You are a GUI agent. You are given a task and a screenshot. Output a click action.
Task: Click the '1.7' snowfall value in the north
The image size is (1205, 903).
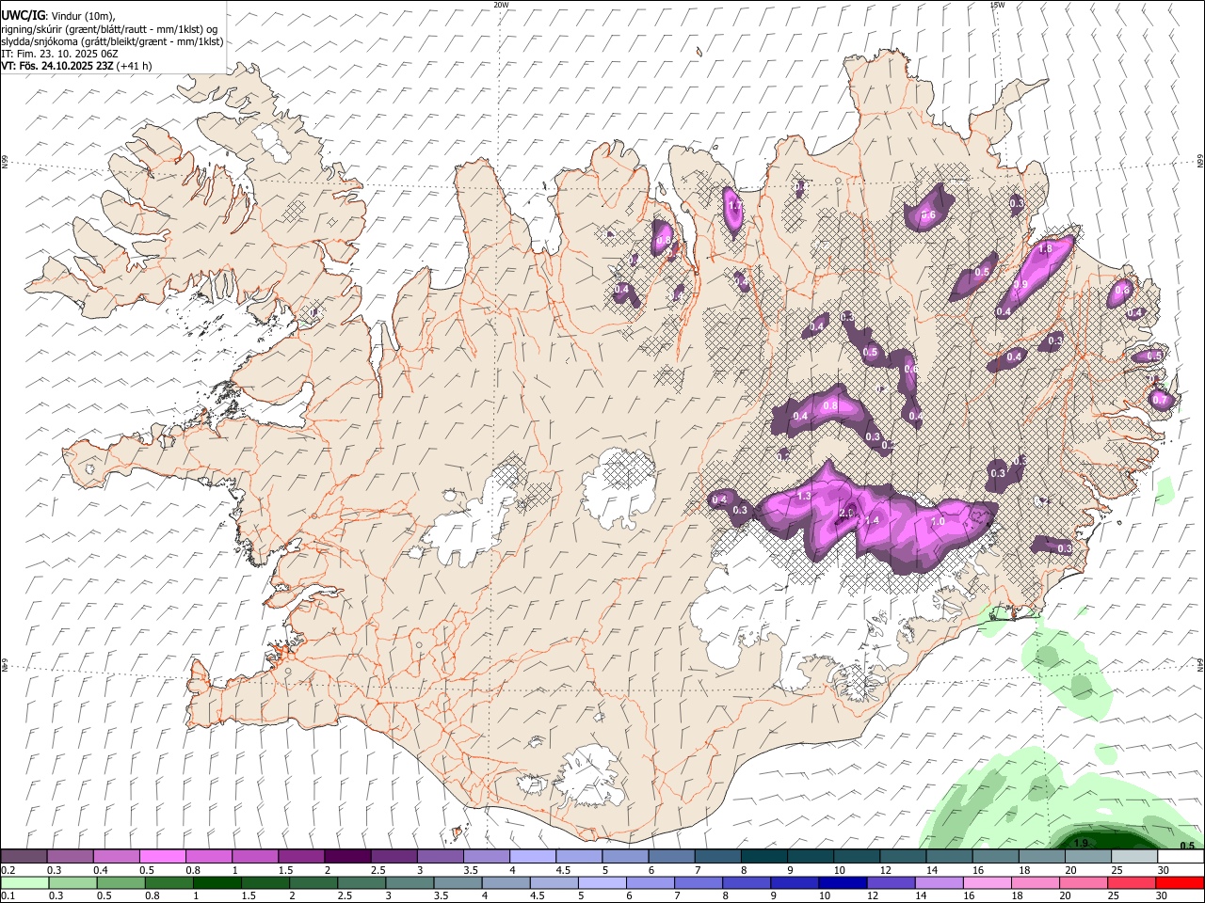(x=735, y=205)
